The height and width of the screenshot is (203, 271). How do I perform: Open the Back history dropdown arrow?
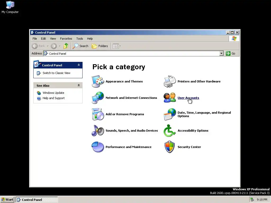coord(48,46)
